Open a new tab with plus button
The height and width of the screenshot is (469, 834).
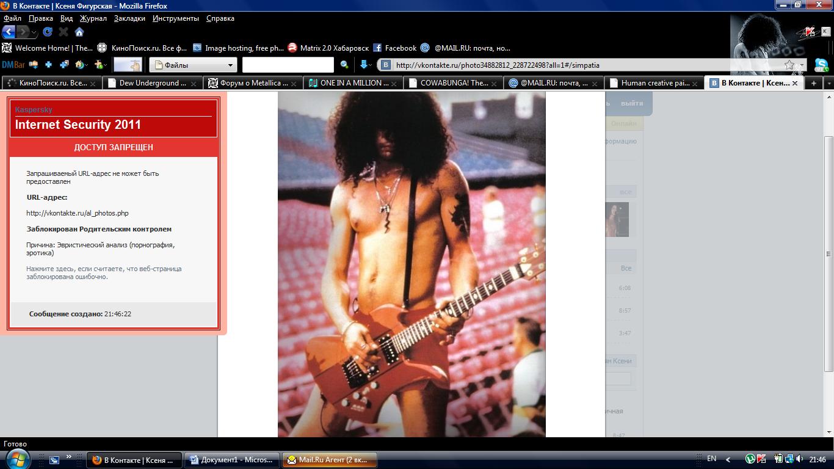[x=813, y=83]
